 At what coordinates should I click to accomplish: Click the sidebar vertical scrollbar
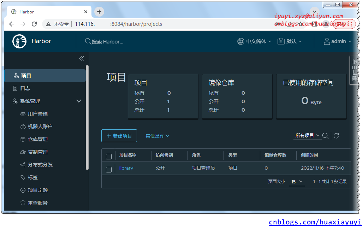coord(87,118)
